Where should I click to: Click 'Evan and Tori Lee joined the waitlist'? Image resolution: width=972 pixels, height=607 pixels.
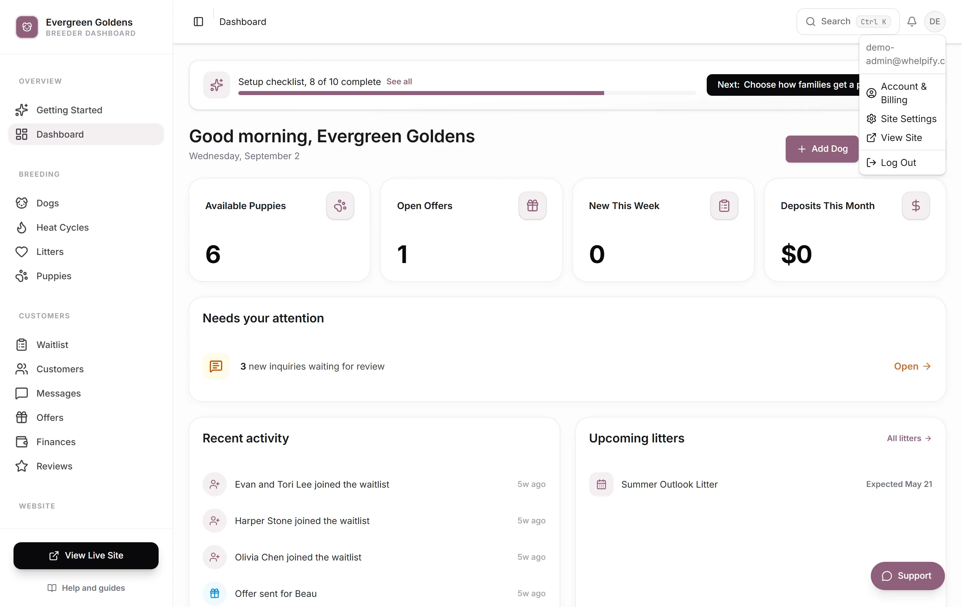click(312, 484)
